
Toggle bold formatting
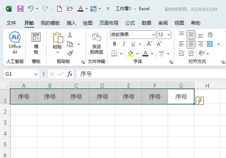coord(114,44)
